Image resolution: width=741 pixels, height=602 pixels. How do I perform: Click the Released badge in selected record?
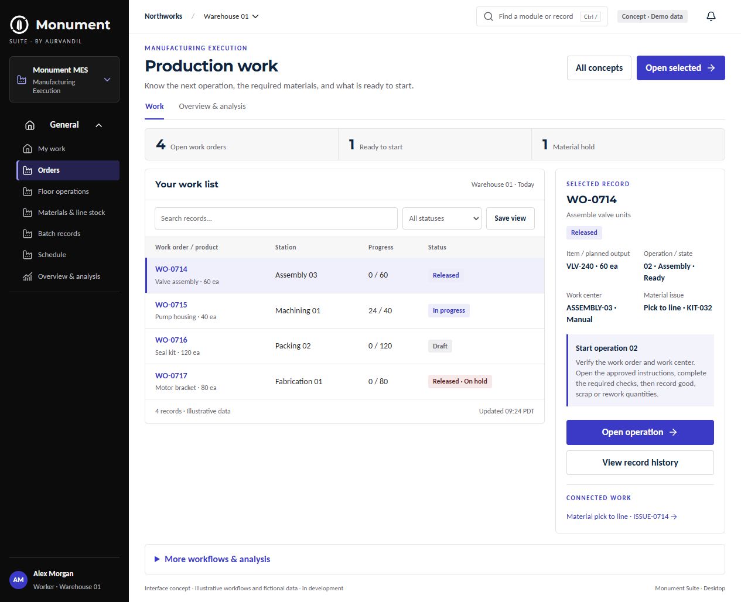[x=584, y=232]
